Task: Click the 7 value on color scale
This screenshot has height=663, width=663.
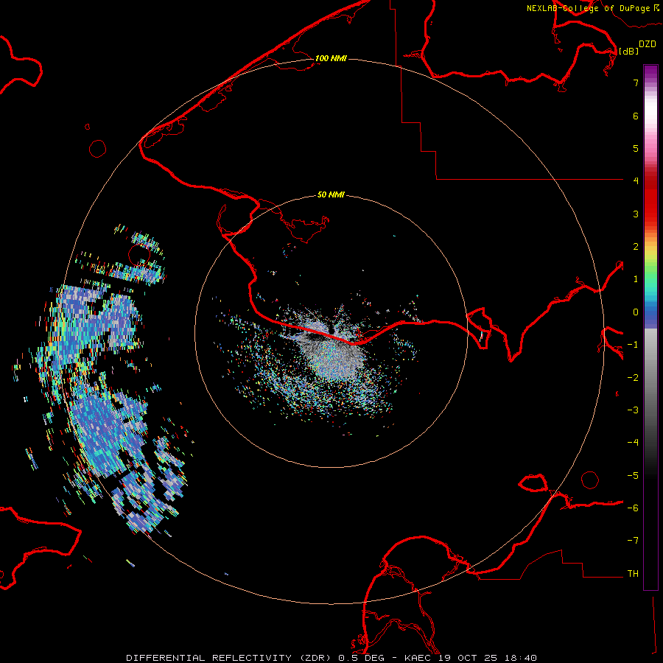Action: tap(636, 83)
